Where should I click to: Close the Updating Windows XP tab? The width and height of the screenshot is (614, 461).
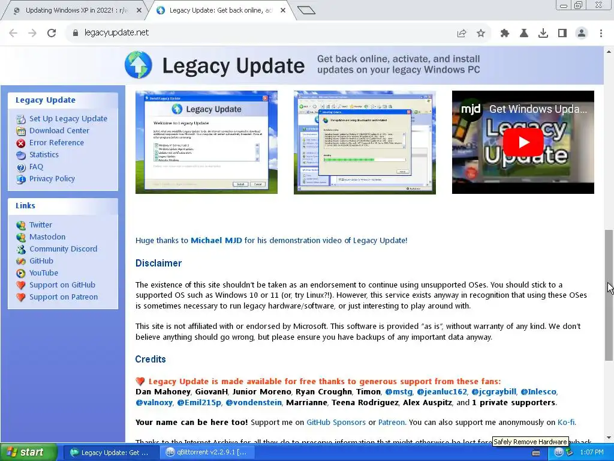139,11
